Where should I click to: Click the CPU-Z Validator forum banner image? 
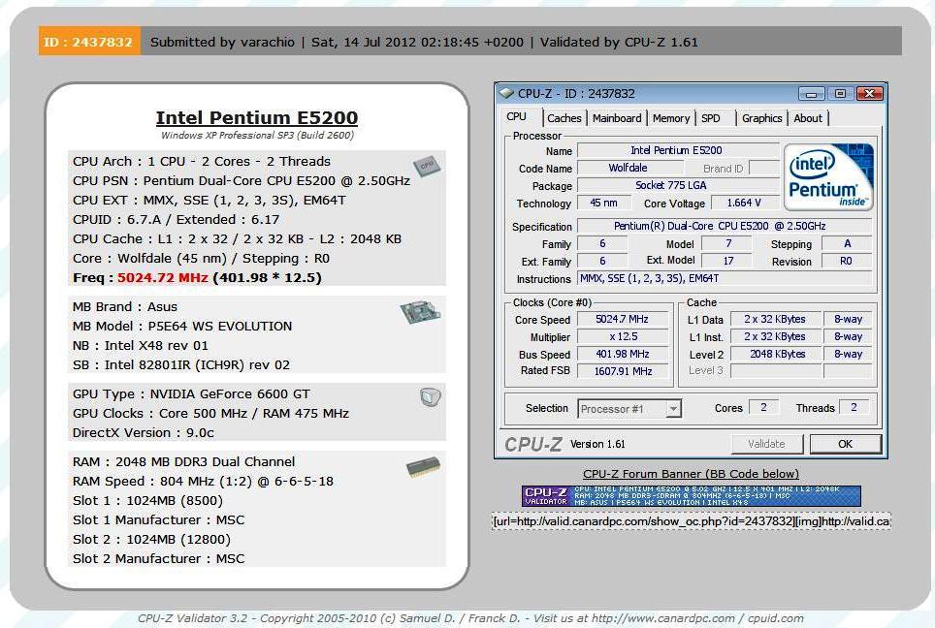click(x=691, y=495)
